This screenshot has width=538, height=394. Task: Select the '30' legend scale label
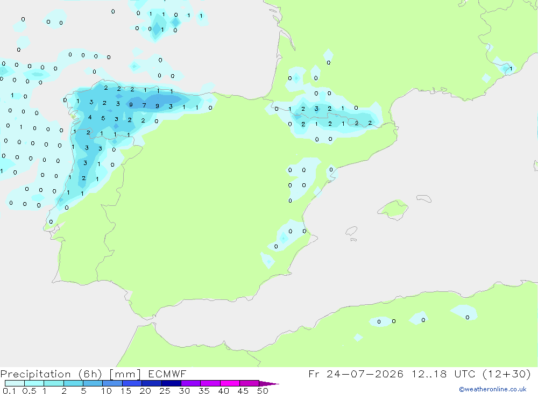pyautogui.click(x=184, y=391)
